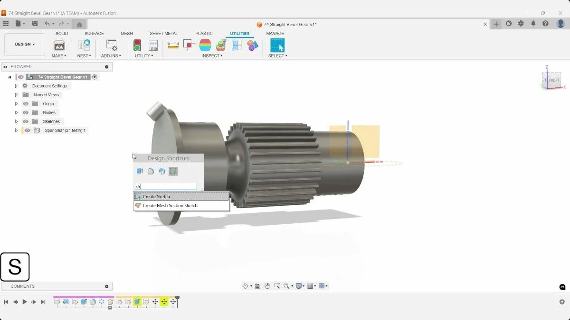570x320 pixels.
Task: Click the Select tool icon
Action: click(277, 46)
